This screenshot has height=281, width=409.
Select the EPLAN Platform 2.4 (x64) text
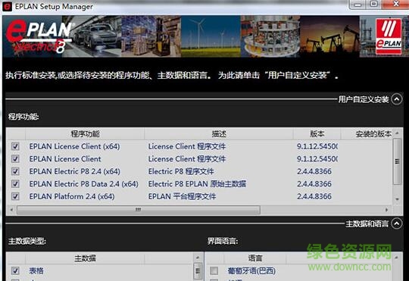pyautogui.click(x=72, y=196)
